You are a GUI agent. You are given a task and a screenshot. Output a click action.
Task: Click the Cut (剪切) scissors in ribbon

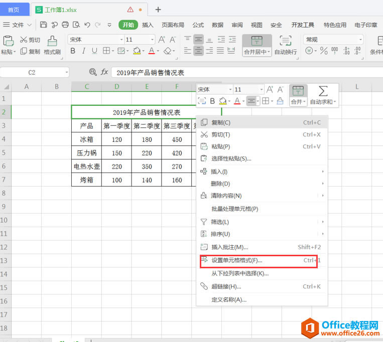pyautogui.click(x=24, y=40)
